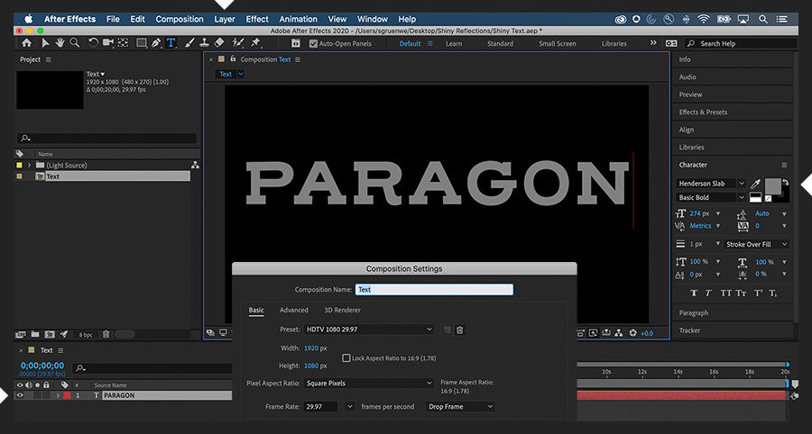Click the Composition Name text field

point(434,290)
